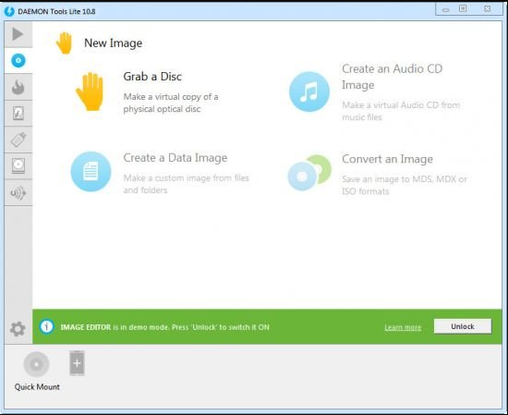Click "Make a custom image from files and folders" text

186,184
